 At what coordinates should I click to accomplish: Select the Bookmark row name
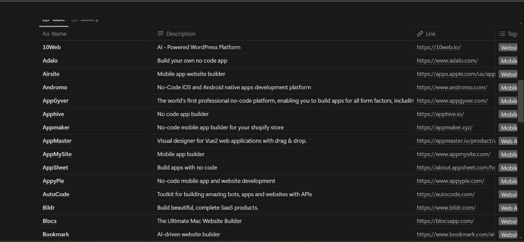click(x=56, y=235)
